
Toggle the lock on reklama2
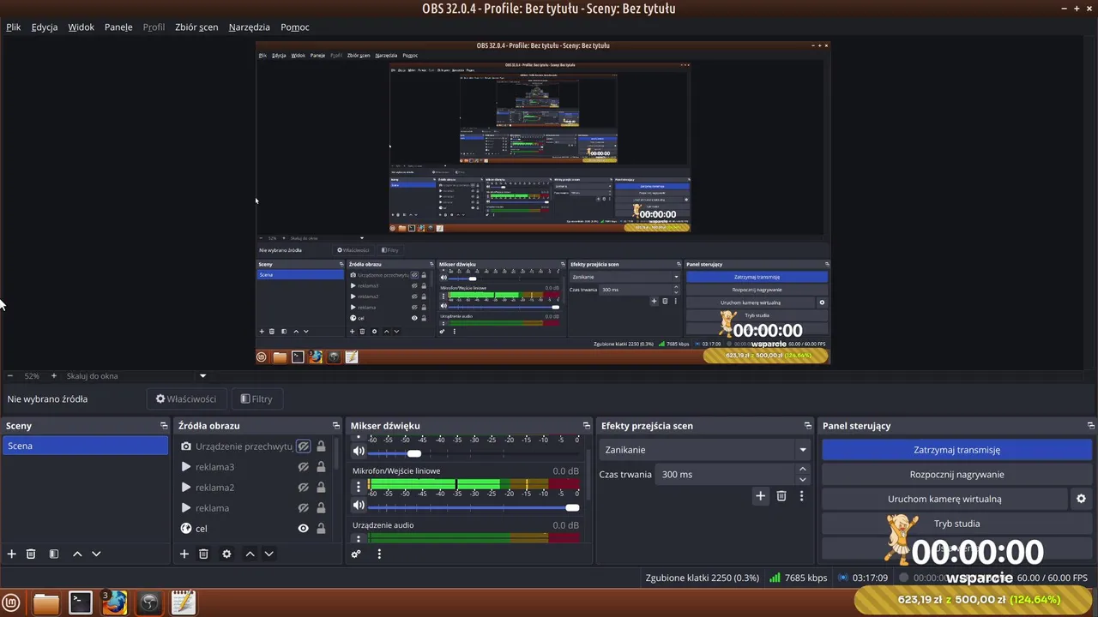[x=321, y=488]
